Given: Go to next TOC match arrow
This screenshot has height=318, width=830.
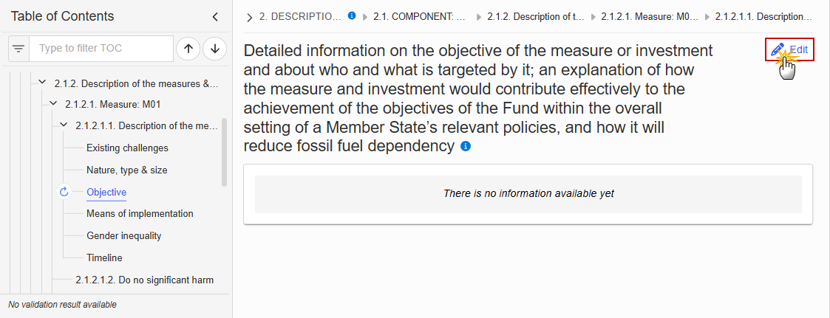Looking at the screenshot, I should (x=215, y=49).
